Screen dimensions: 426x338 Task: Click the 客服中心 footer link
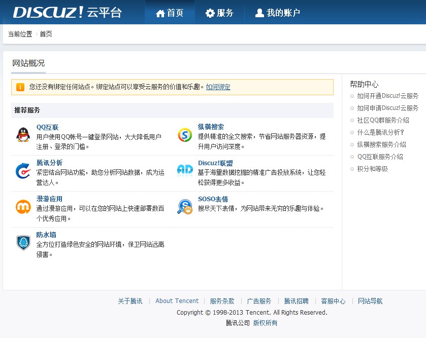tap(333, 301)
